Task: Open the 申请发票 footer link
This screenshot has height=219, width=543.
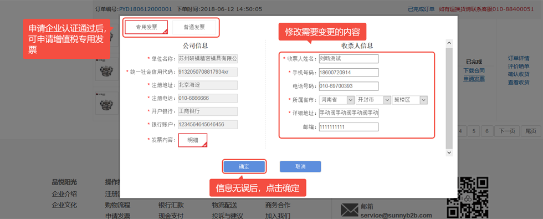Action: coord(117,216)
